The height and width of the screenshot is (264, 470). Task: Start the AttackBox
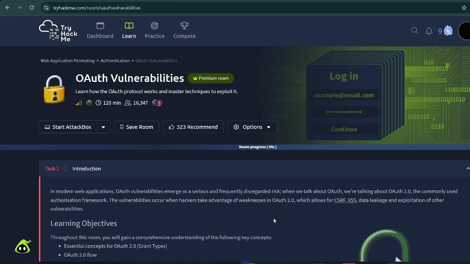[68, 127]
